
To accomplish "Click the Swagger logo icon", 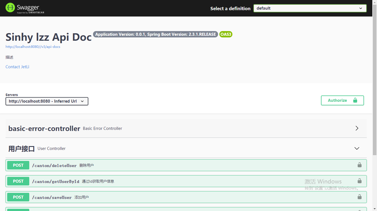I will 10,8.
